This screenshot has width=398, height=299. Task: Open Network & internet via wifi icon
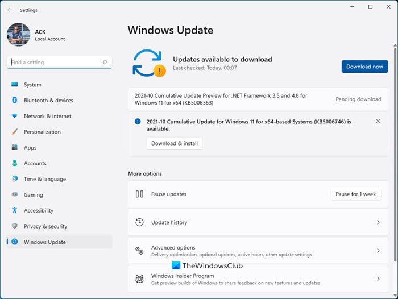tap(14, 116)
